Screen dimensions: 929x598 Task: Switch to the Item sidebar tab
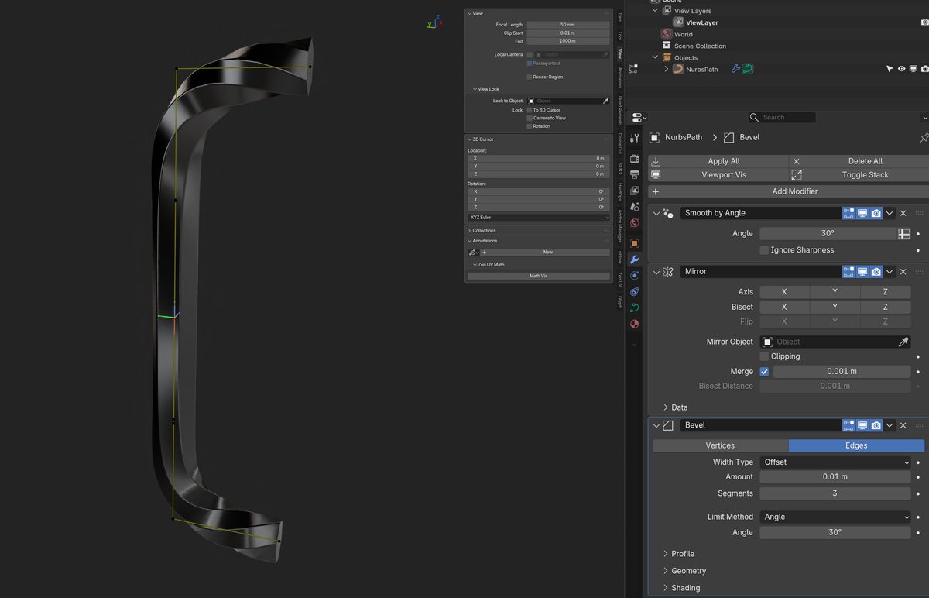[x=620, y=17]
